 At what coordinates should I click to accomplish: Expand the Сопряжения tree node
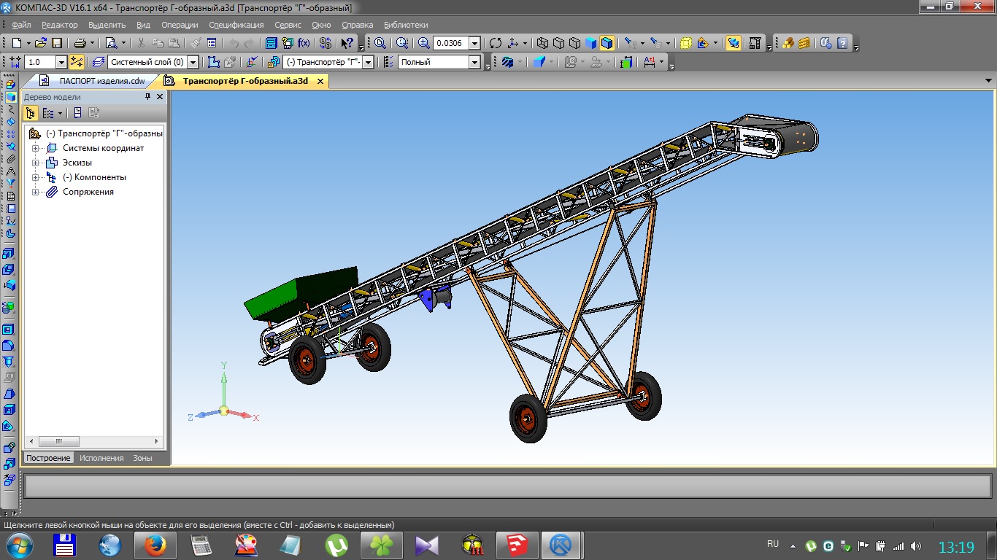[35, 192]
